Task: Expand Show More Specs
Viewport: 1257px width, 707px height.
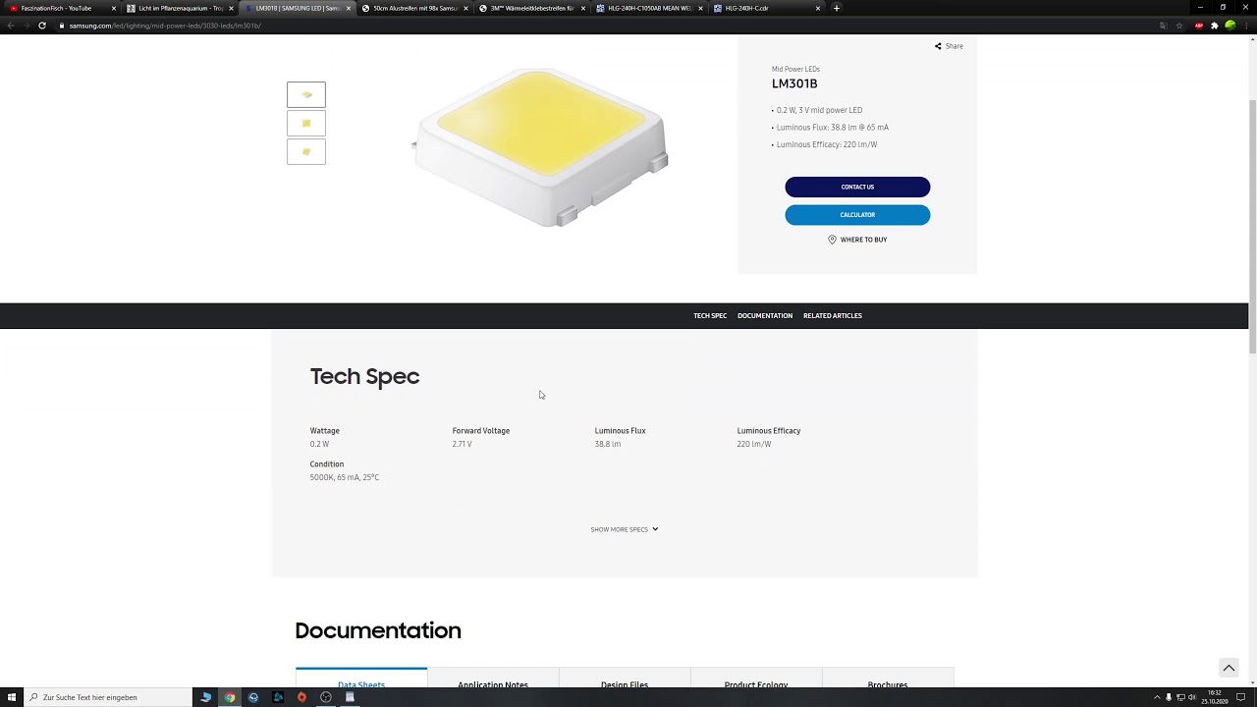Action: (625, 529)
